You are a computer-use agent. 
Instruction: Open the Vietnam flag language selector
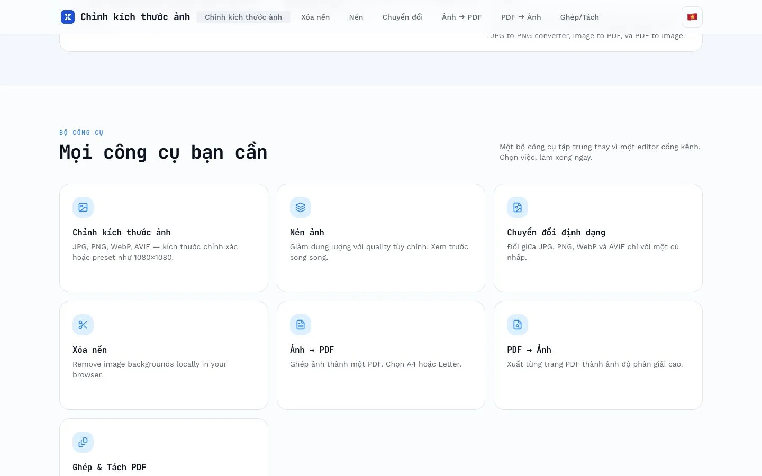(x=692, y=17)
